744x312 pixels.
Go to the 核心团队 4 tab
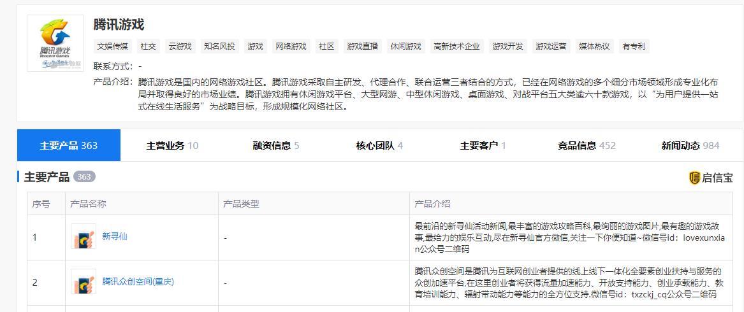coord(379,146)
